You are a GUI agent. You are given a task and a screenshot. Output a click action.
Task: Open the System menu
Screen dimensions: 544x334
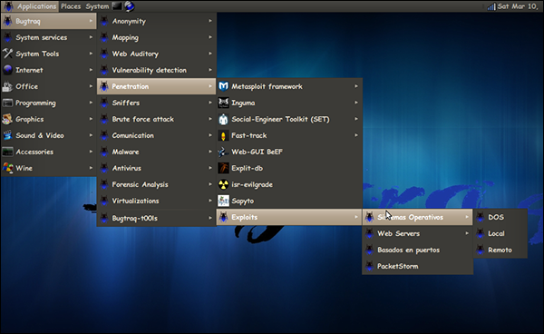point(97,6)
